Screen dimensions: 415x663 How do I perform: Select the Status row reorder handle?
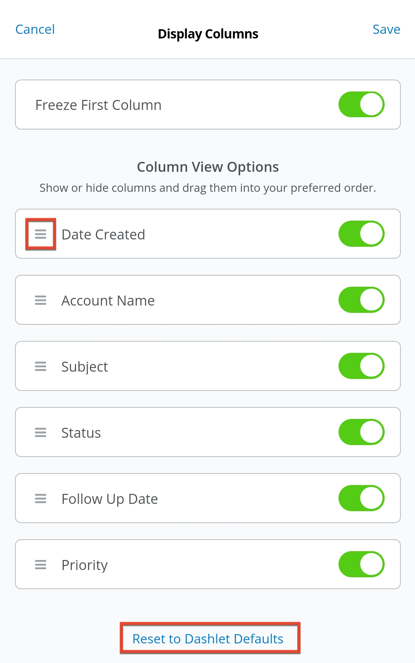40,432
